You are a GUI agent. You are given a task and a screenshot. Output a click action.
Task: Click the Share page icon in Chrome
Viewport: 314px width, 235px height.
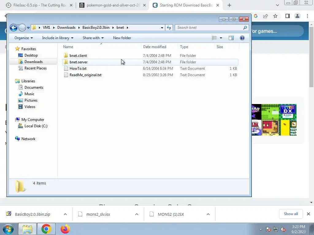(266, 16)
